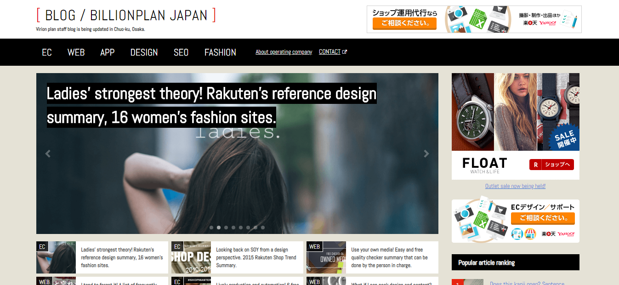The image size is (619, 285).
Task: Click the Outlet sale now being held link
Action: pyautogui.click(x=515, y=186)
